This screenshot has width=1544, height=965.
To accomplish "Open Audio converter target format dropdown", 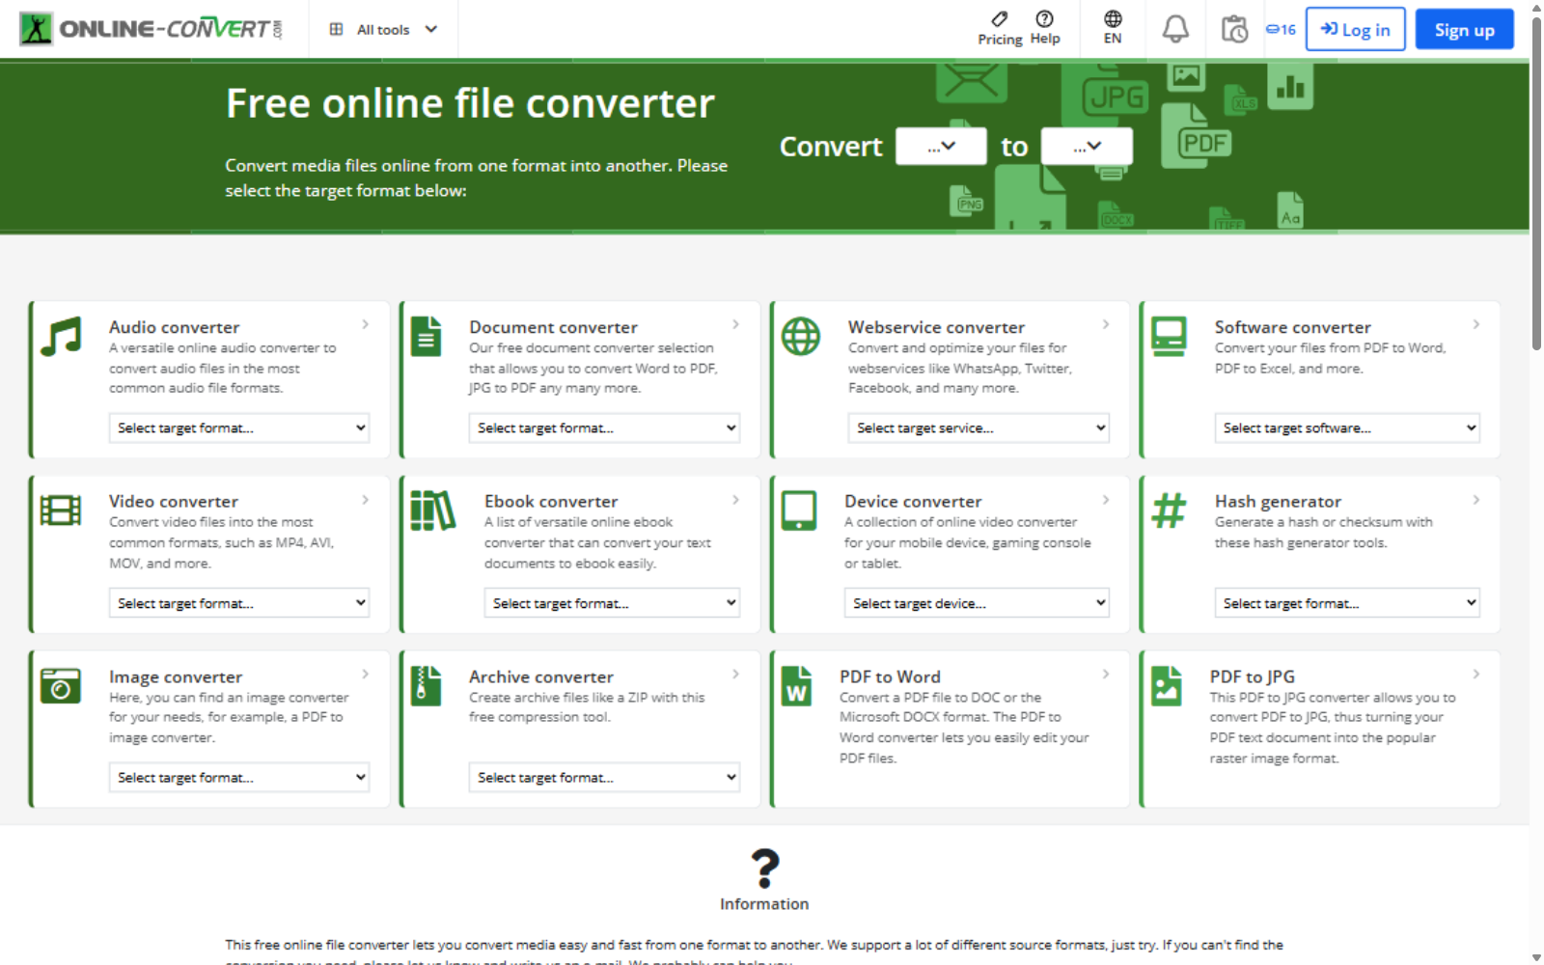I will (x=239, y=427).
